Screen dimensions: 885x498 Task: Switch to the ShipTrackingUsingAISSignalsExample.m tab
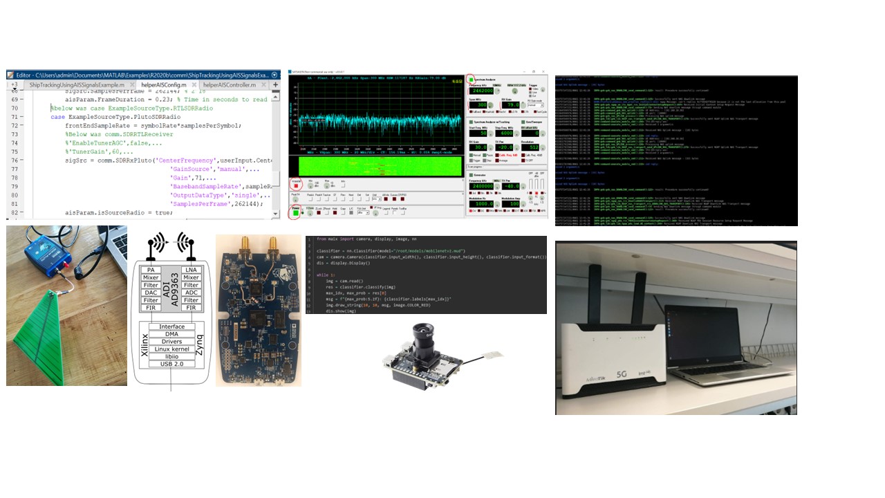77,84
